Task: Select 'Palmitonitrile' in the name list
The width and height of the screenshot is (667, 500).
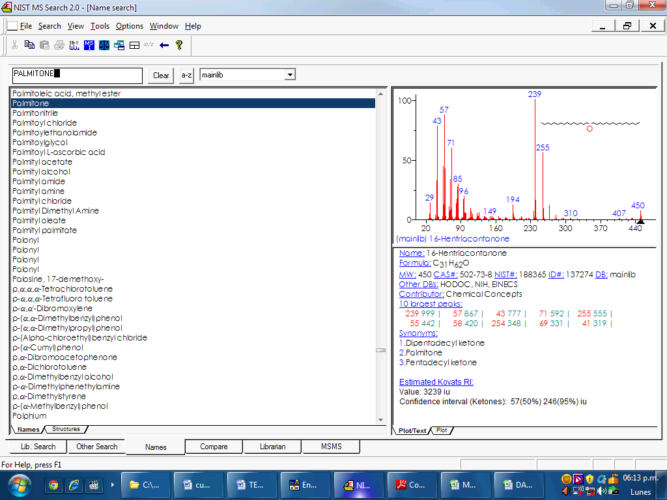Action: (193, 113)
